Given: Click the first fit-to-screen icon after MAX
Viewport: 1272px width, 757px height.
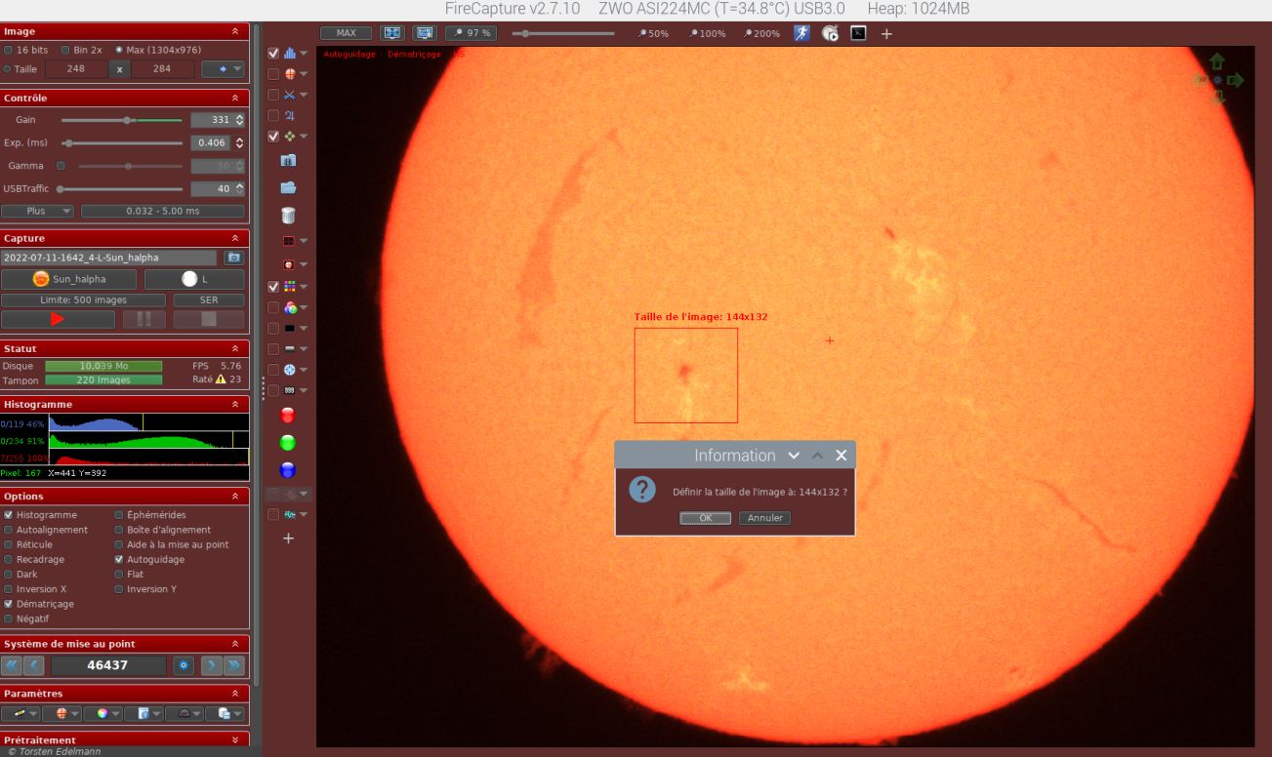Looking at the screenshot, I should point(391,33).
